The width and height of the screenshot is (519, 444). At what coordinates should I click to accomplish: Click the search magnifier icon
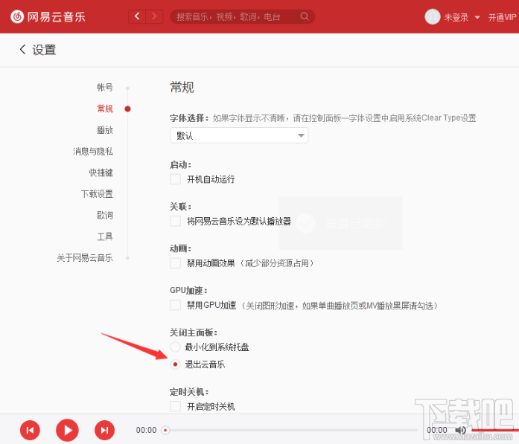point(305,16)
